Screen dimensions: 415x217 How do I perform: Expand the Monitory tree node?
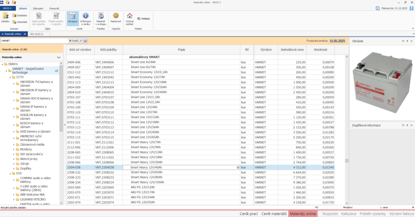click(14, 149)
